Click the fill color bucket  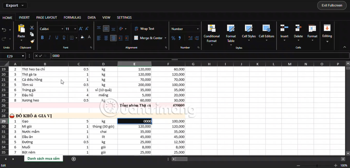[x=82, y=38]
